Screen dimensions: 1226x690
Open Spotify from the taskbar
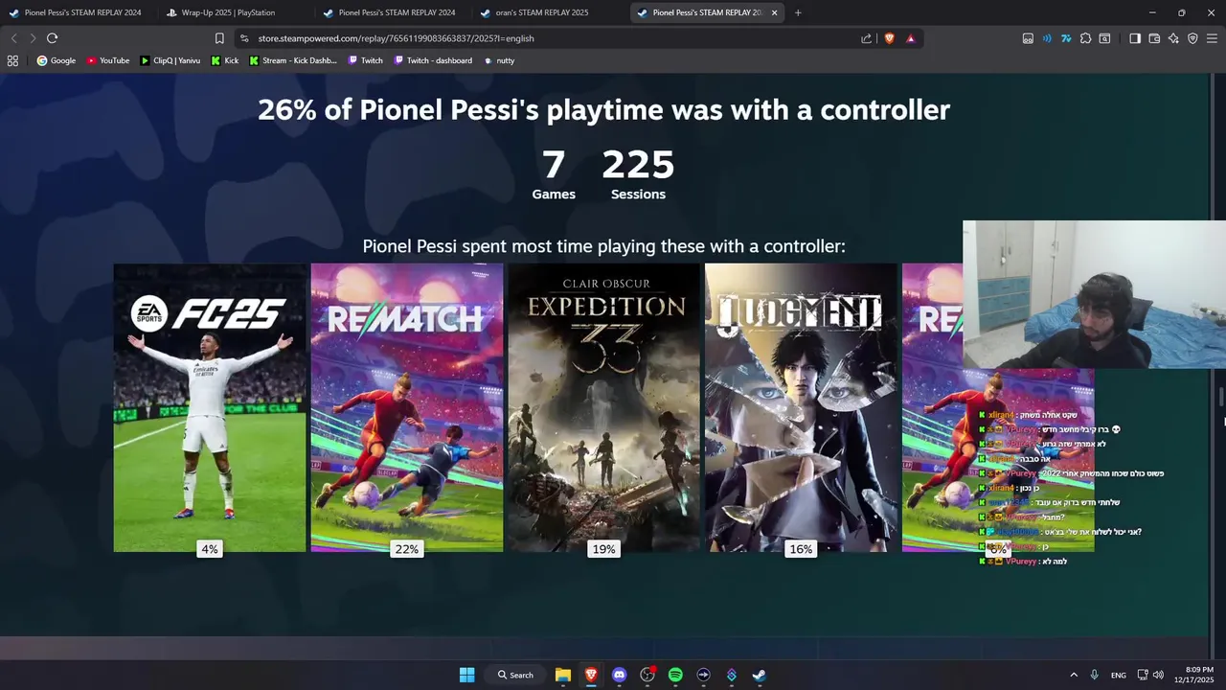click(675, 675)
